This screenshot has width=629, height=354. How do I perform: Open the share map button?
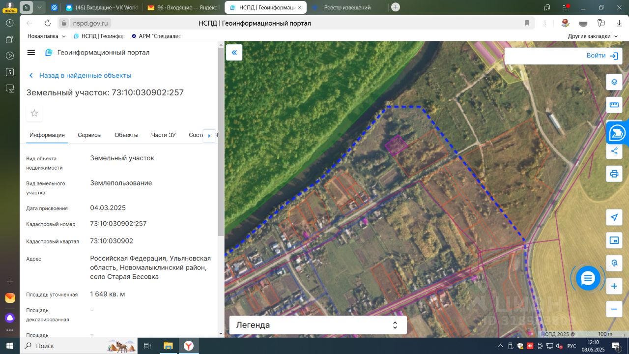pyautogui.click(x=614, y=151)
